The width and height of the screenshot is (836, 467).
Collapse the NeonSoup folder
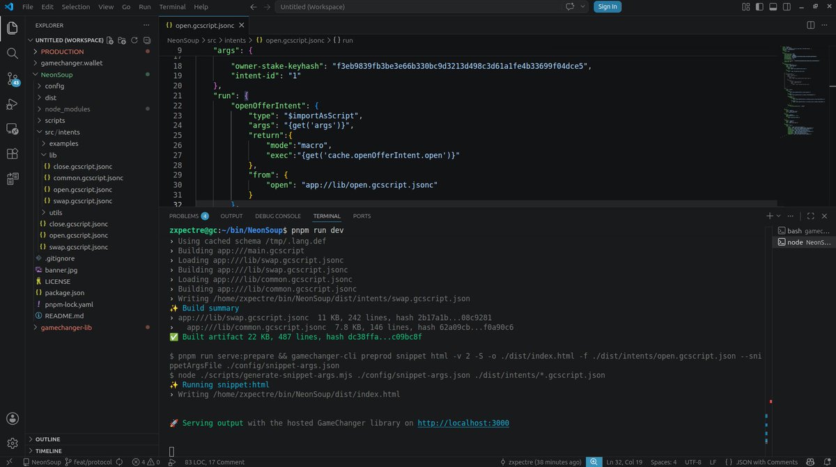[56, 74]
